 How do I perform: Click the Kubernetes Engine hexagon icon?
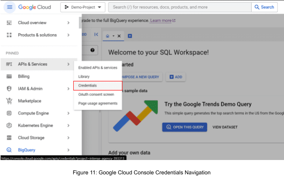9,125
